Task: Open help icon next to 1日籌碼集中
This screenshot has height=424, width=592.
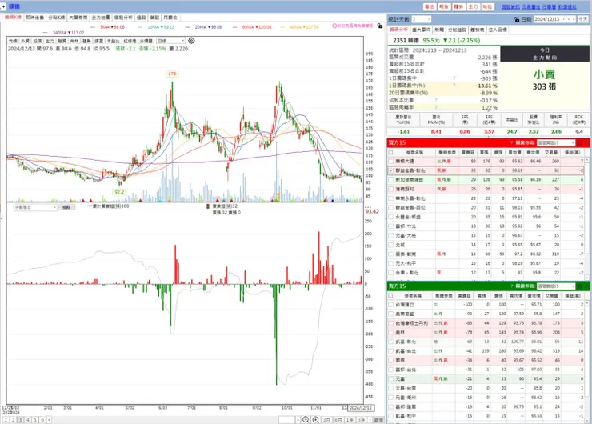Action: (x=454, y=78)
